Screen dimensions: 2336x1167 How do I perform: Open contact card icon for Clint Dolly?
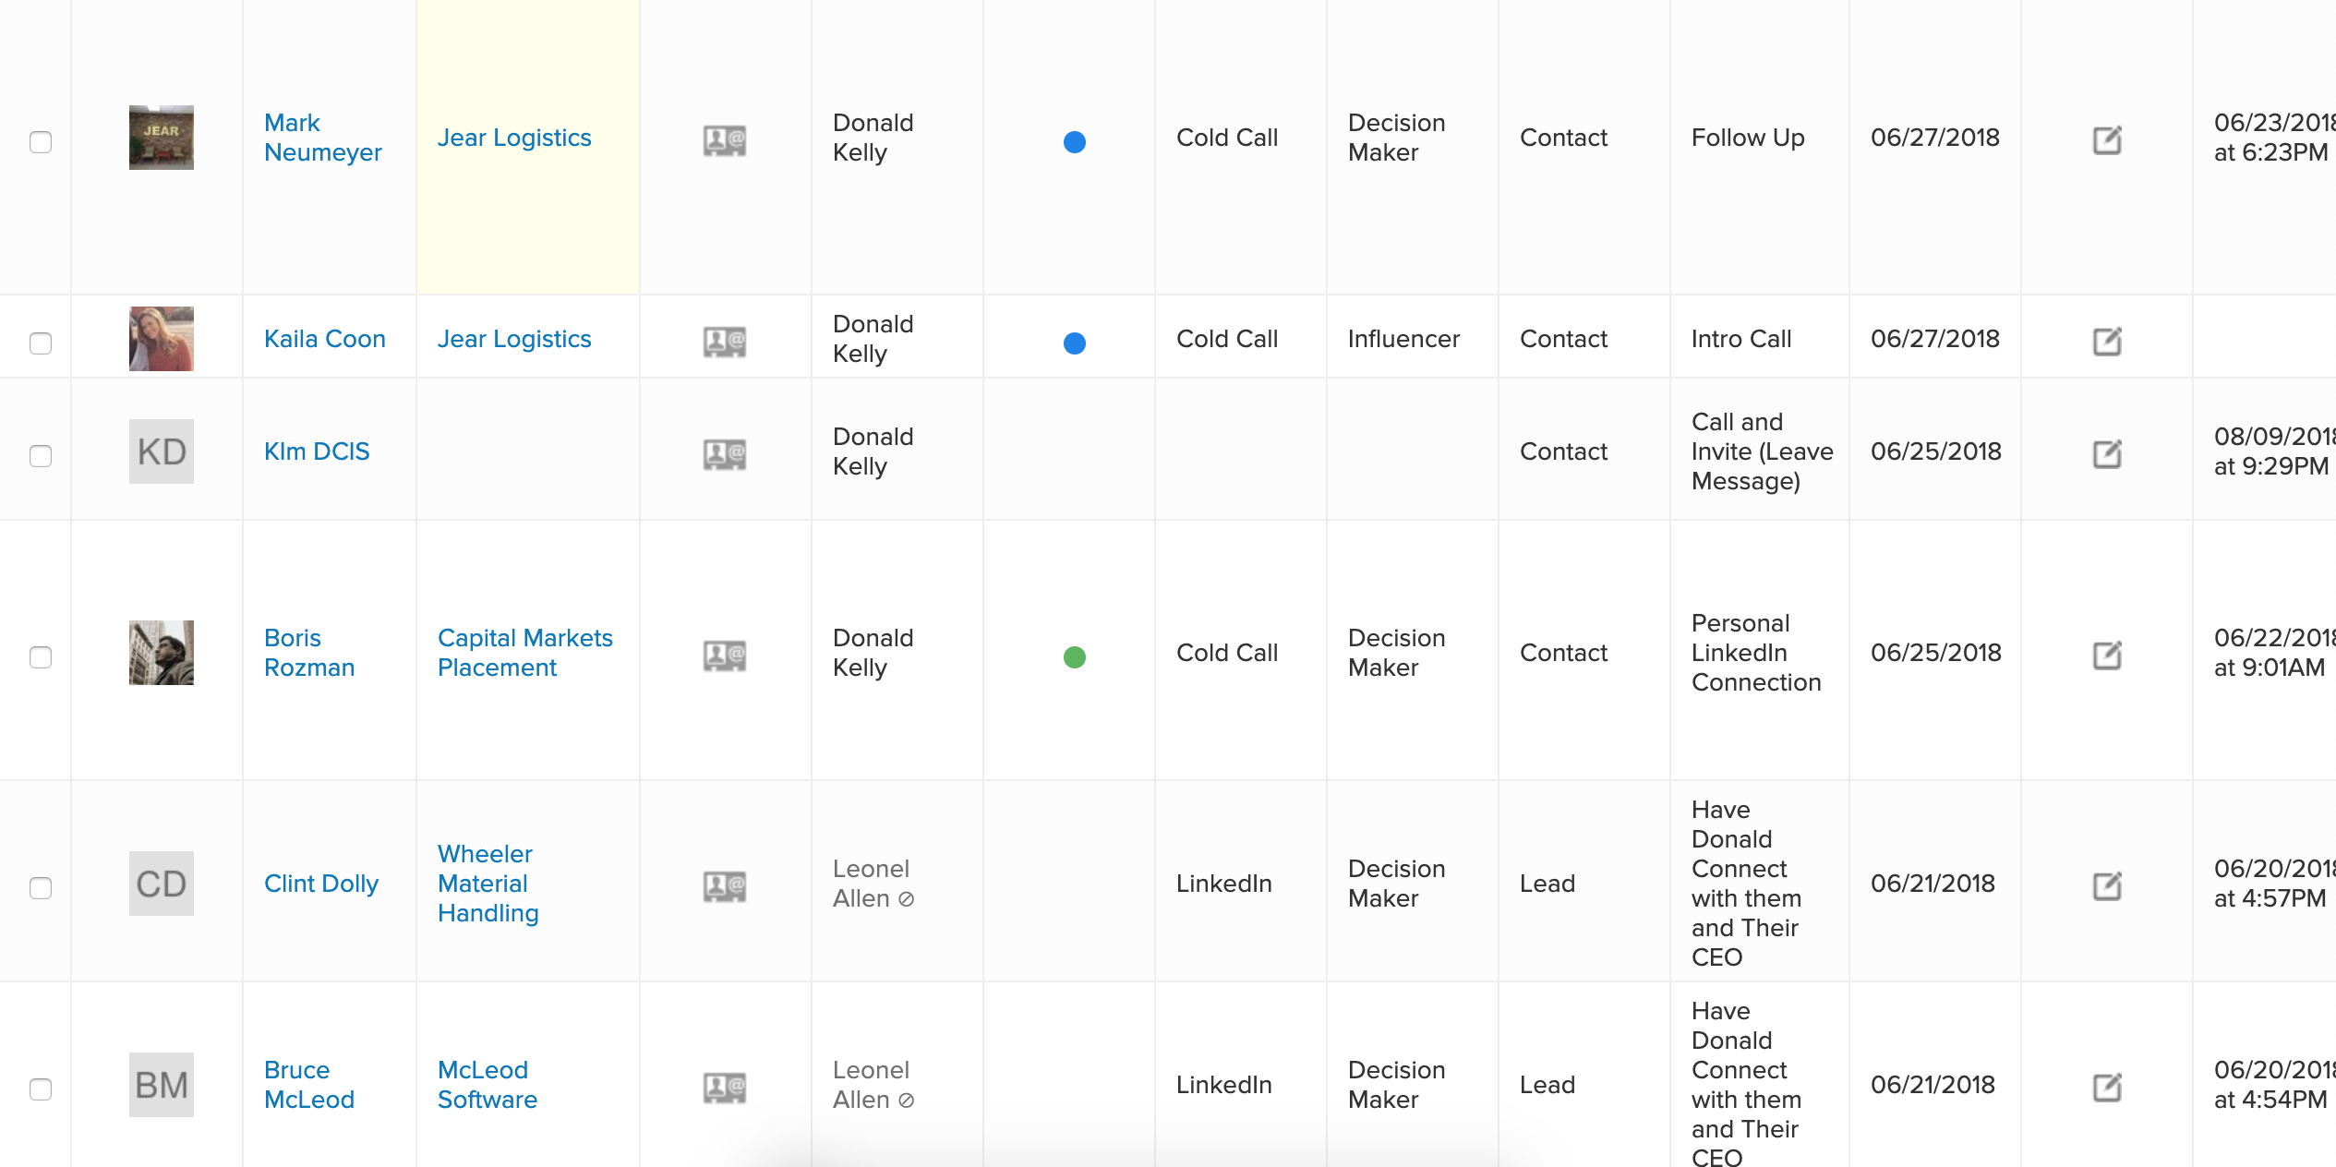coord(725,887)
